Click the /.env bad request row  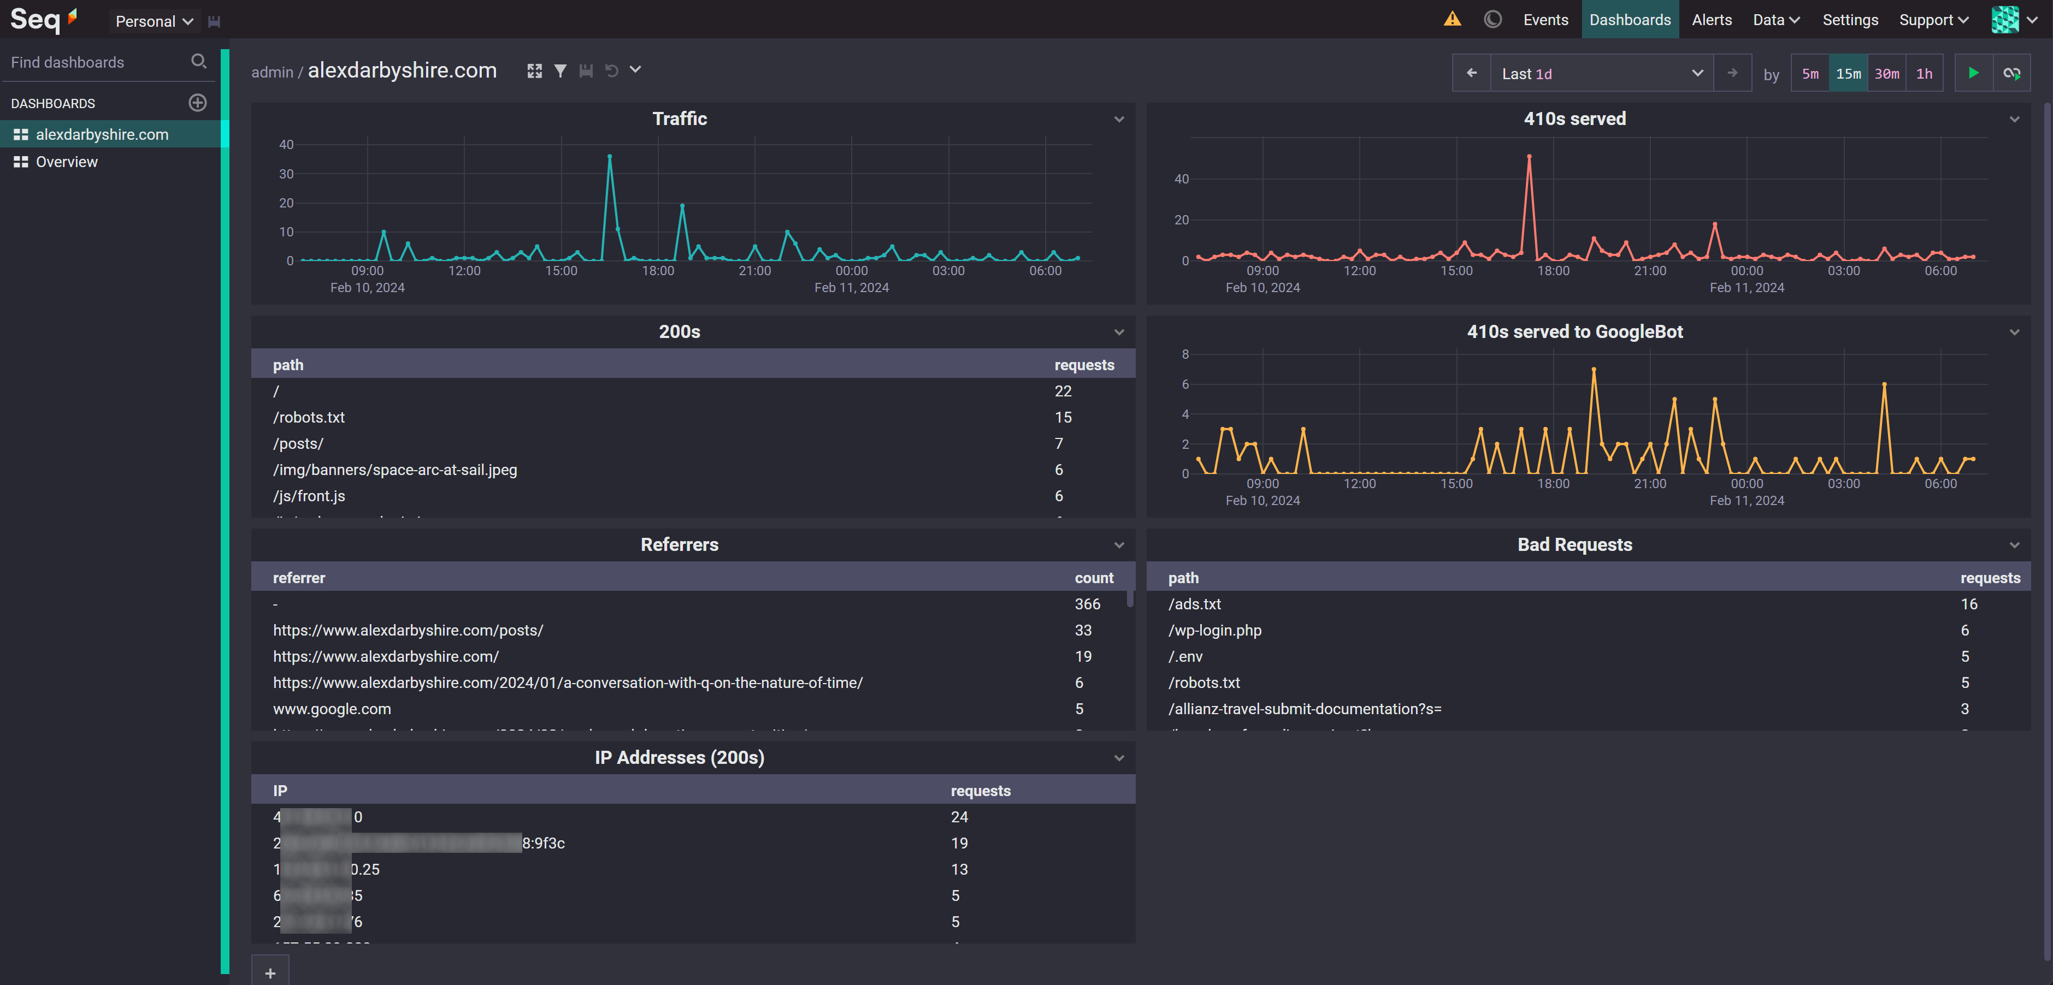coord(1588,656)
